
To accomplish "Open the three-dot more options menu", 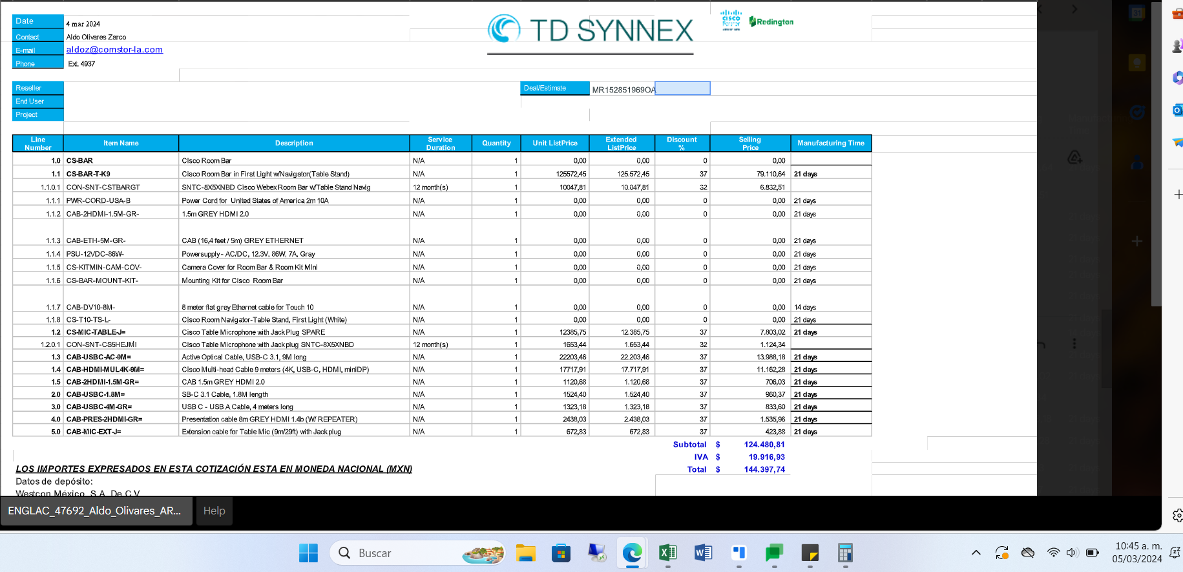I will pyautogui.click(x=1074, y=344).
